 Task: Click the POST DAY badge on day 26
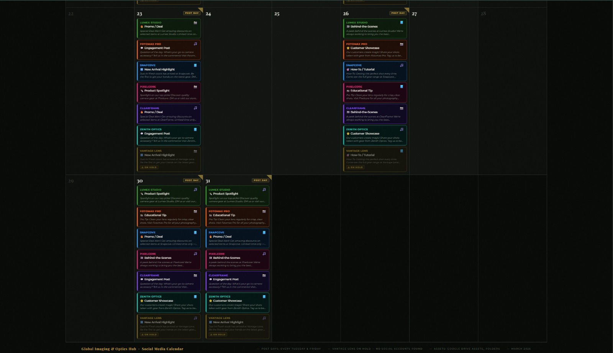[x=398, y=13]
